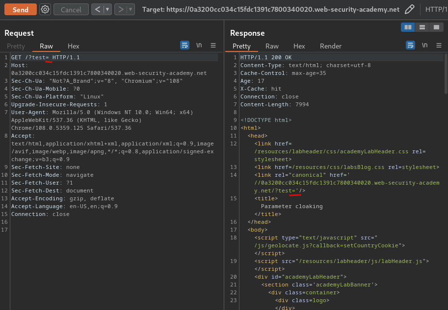Click the X-Cache: hit header
This screenshot has width=448, height=310.
pos(261,89)
